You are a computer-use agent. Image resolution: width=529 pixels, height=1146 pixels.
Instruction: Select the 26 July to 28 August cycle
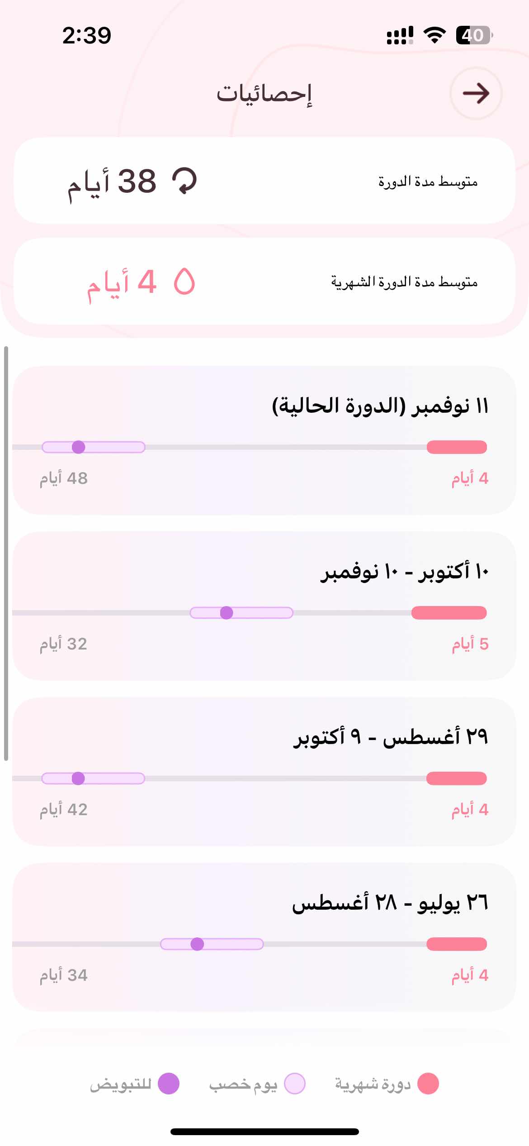pyautogui.click(x=264, y=937)
